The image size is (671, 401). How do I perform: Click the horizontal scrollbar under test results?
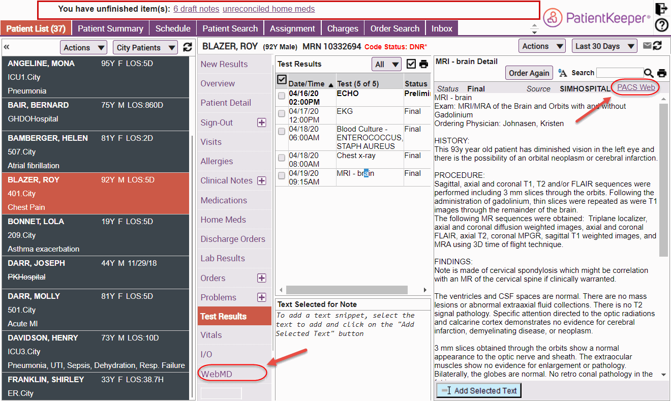coord(346,290)
